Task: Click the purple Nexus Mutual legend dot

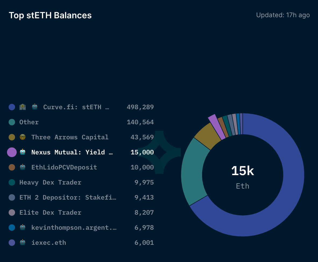Action: click(12, 152)
